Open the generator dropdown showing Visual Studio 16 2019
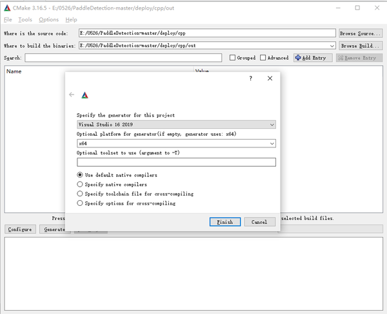This screenshot has height=314, width=387. coord(176,125)
